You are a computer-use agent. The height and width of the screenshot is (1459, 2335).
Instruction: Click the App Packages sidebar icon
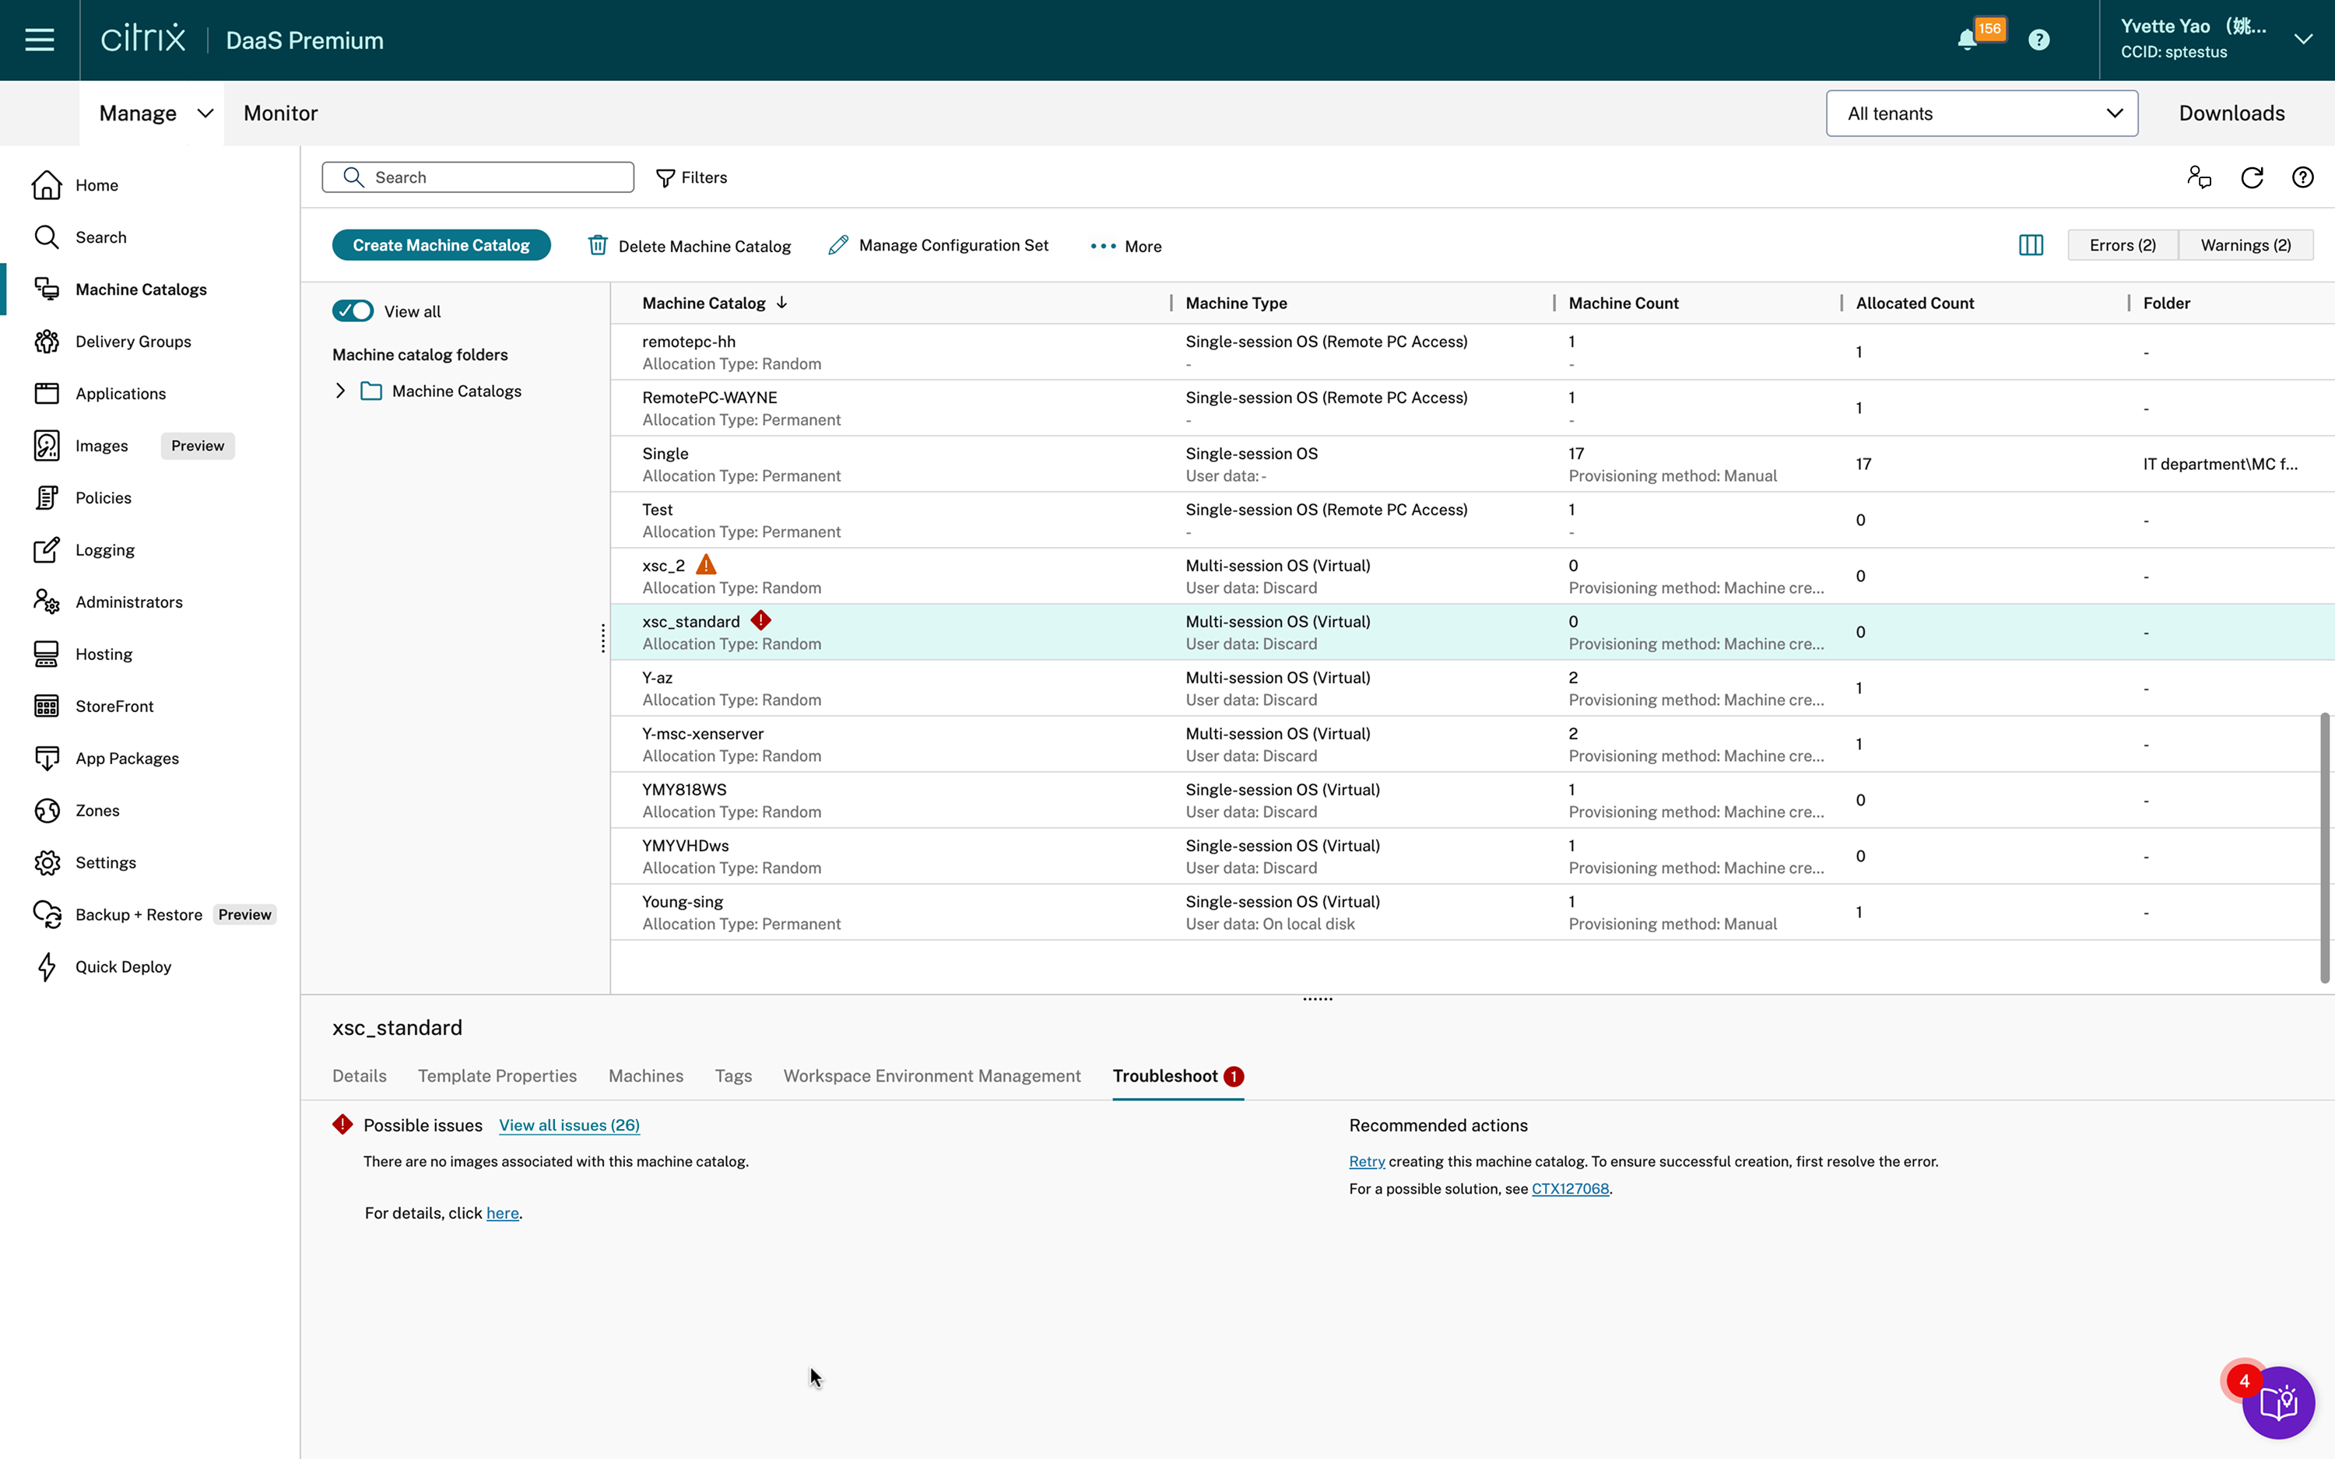47,757
